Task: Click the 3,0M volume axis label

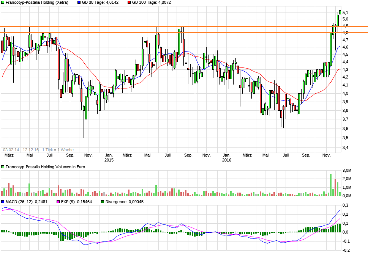Action: [347, 170]
